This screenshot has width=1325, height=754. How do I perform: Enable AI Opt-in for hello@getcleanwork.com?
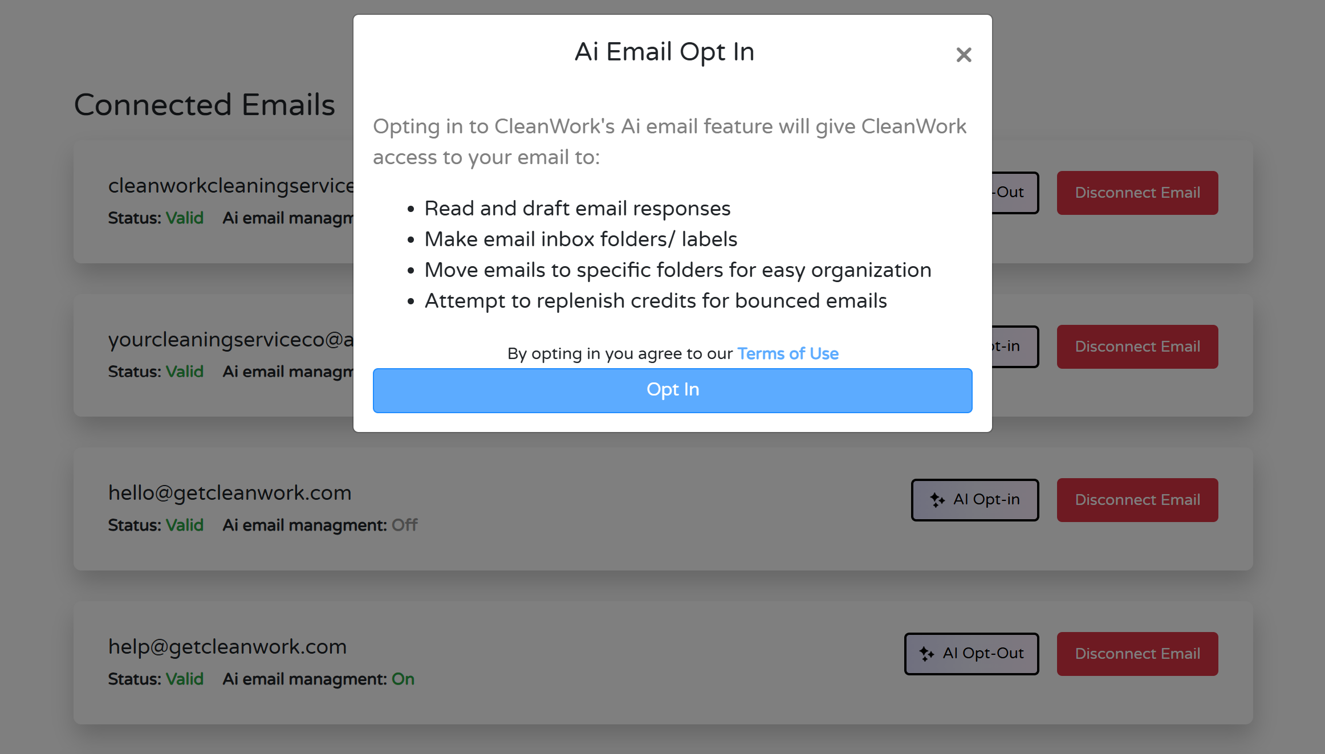[x=974, y=500]
